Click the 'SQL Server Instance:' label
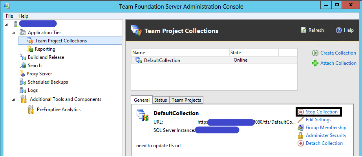Viewport: 362px width, 157px height. pos(174,130)
